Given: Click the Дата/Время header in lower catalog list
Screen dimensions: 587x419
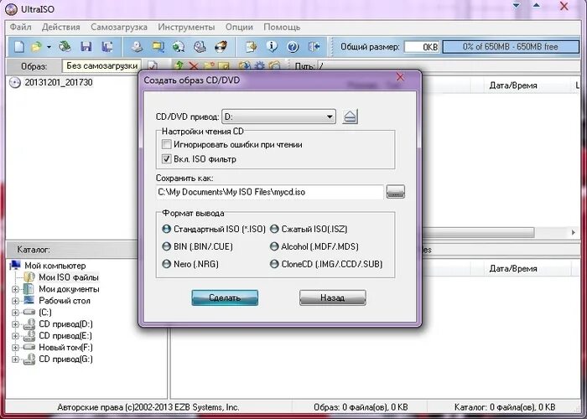Looking at the screenshot, I should point(513,269).
